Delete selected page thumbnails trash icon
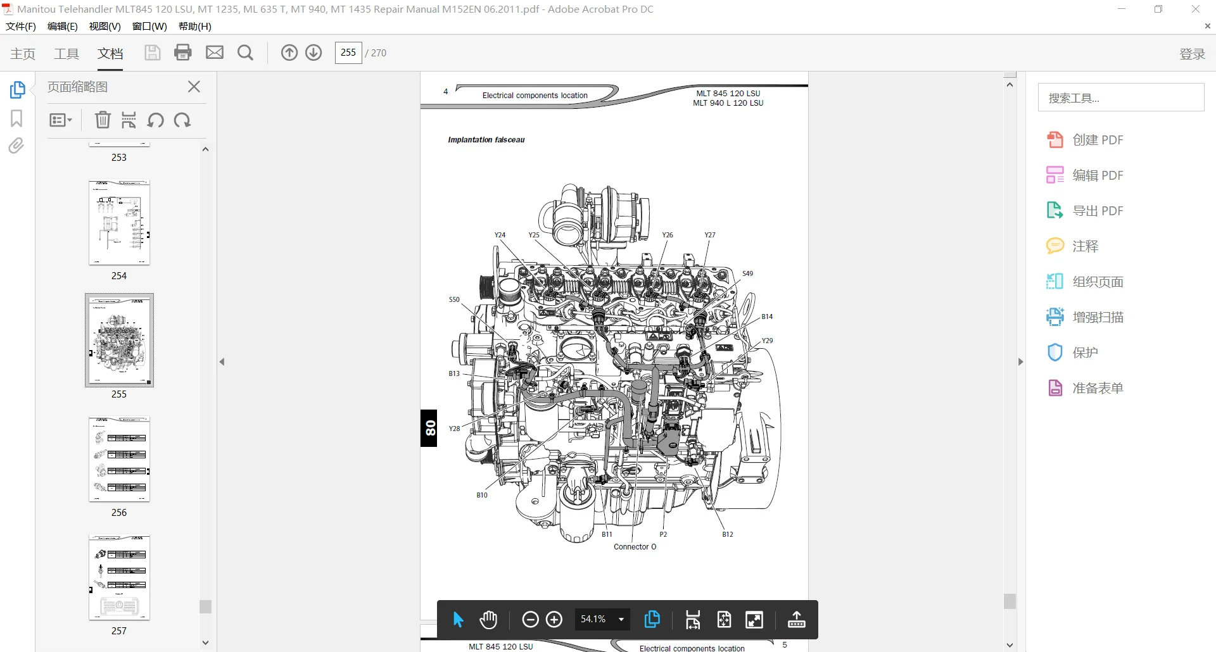This screenshot has width=1216, height=652. [x=103, y=120]
